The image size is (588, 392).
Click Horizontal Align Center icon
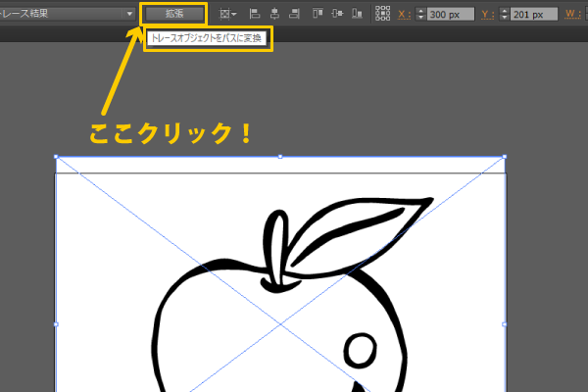click(x=271, y=15)
